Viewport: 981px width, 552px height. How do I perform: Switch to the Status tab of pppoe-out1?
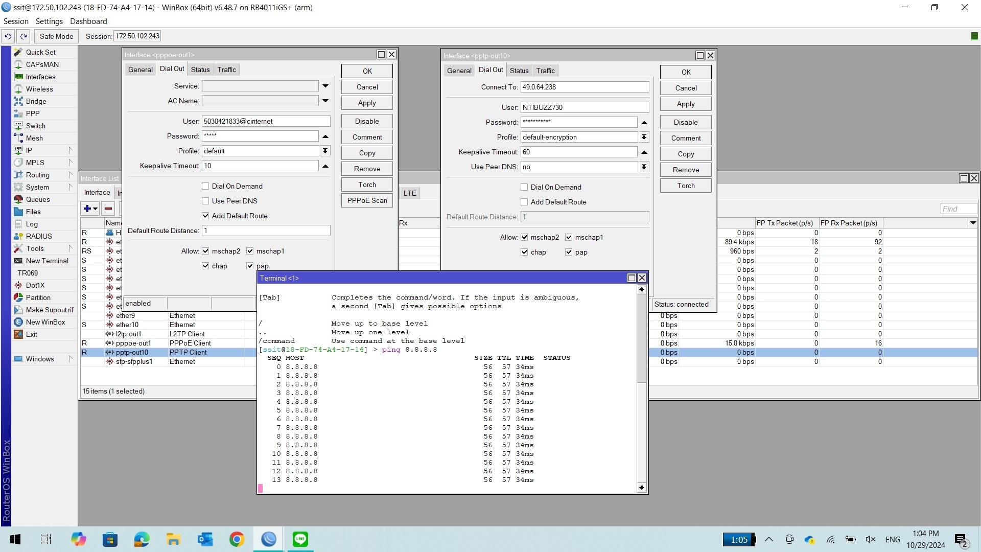coord(200,69)
